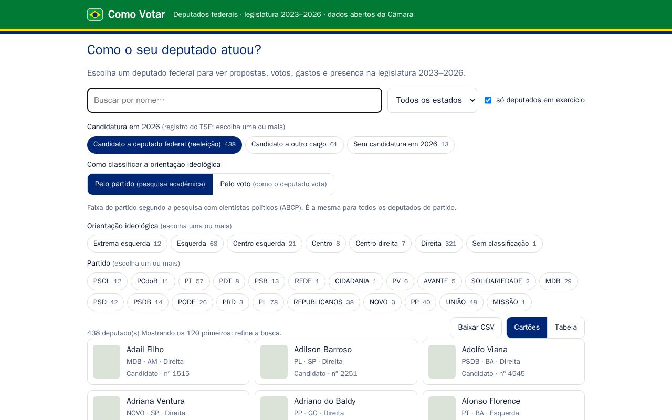Select the PSB party chip
The width and height of the screenshot is (672, 420).
coord(267,281)
